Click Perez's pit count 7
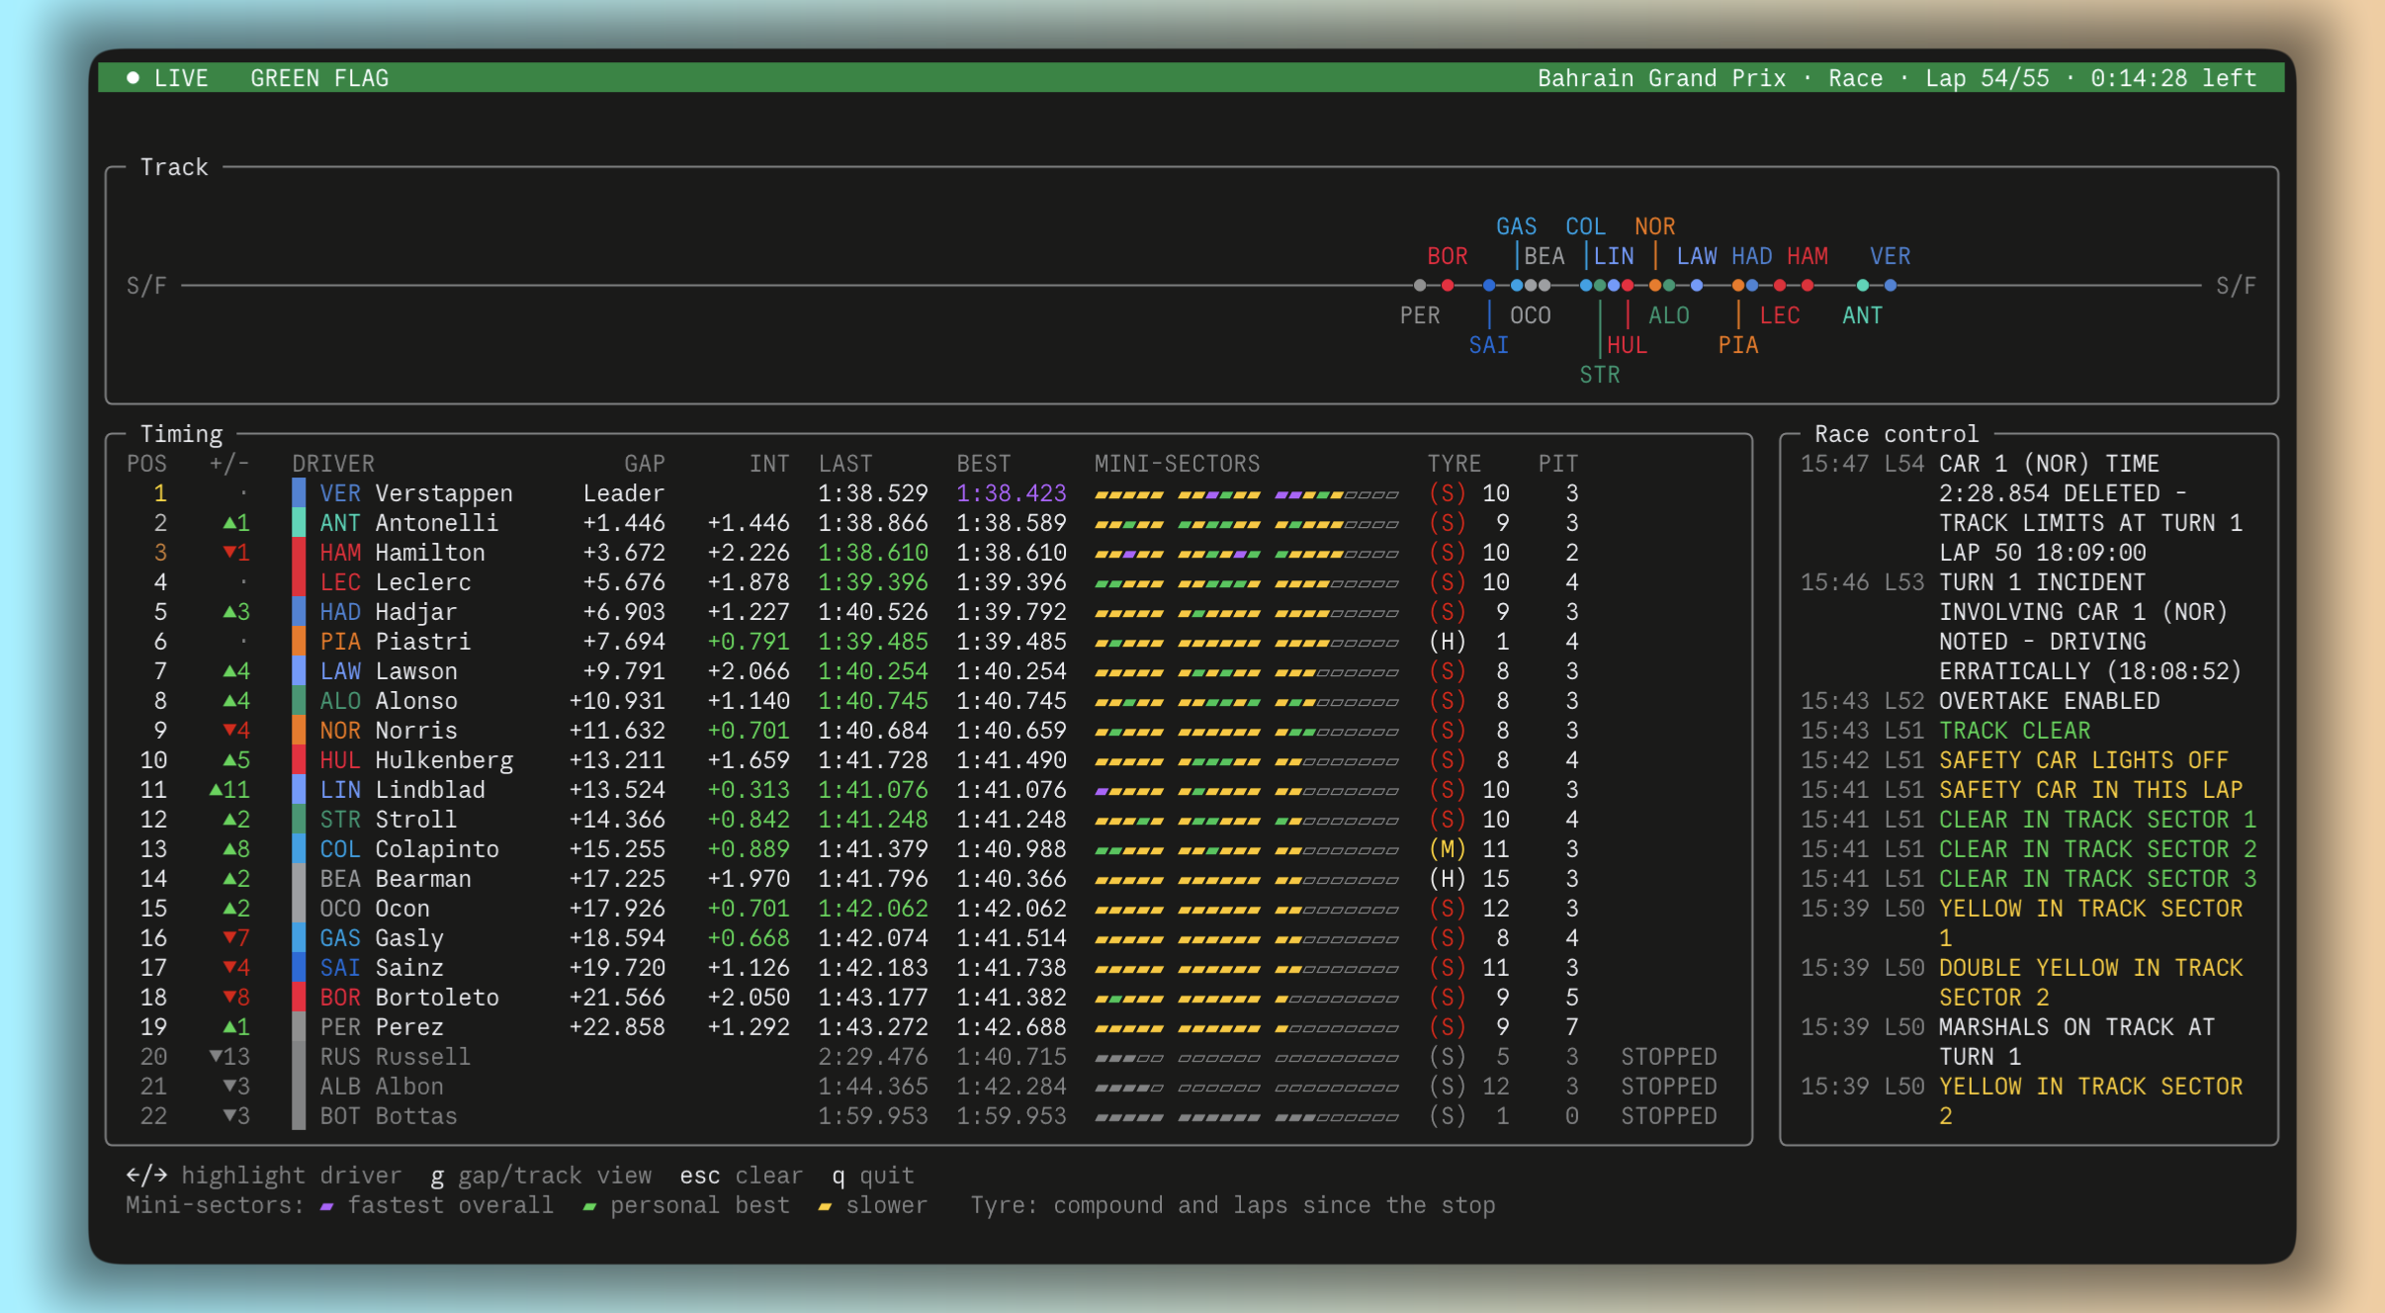The image size is (2385, 1313). point(1572,1027)
